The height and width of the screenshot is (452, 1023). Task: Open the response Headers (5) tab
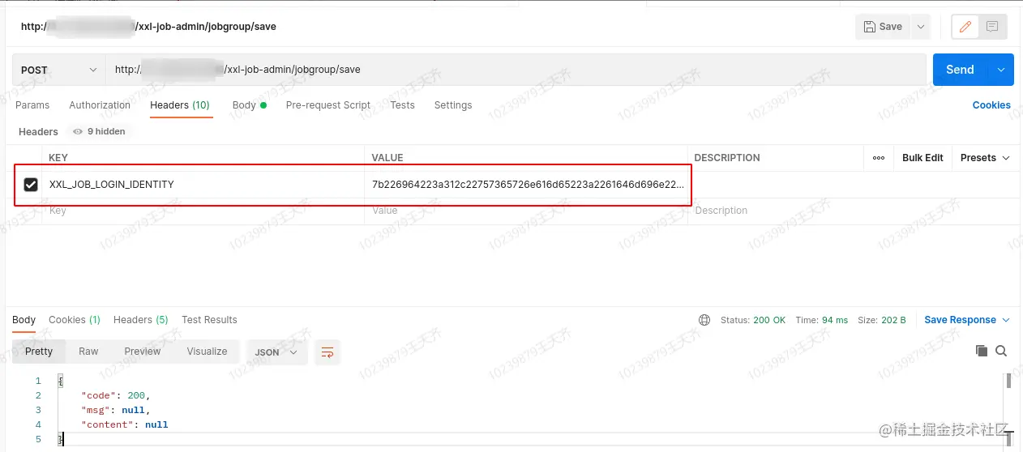pyautogui.click(x=141, y=320)
